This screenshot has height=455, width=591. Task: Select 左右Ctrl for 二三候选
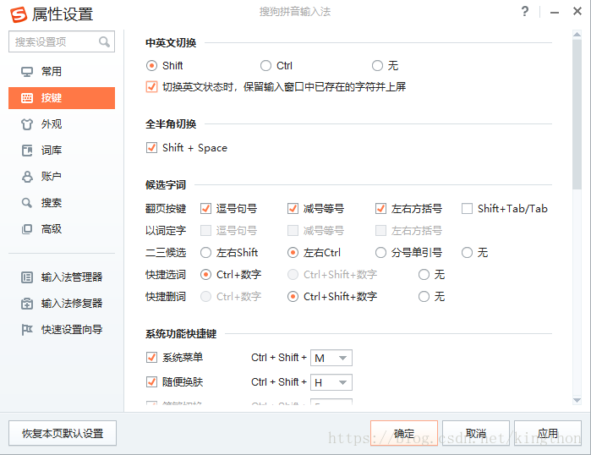point(293,252)
